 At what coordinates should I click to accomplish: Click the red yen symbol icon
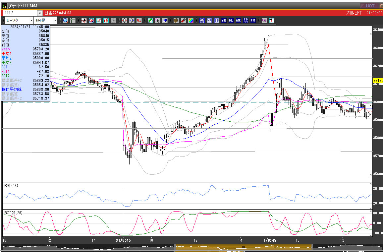(106, 21)
